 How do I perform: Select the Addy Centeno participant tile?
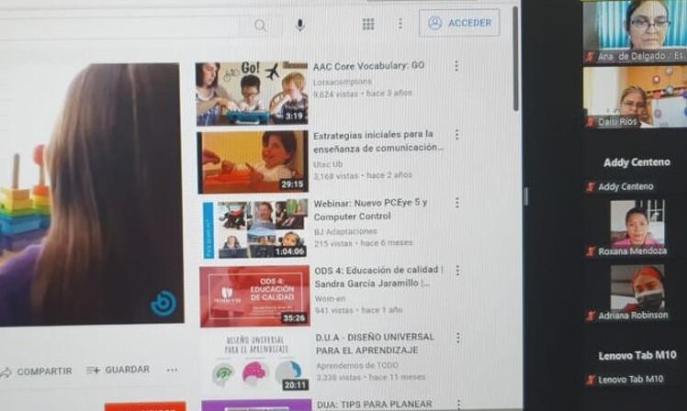coord(636,162)
